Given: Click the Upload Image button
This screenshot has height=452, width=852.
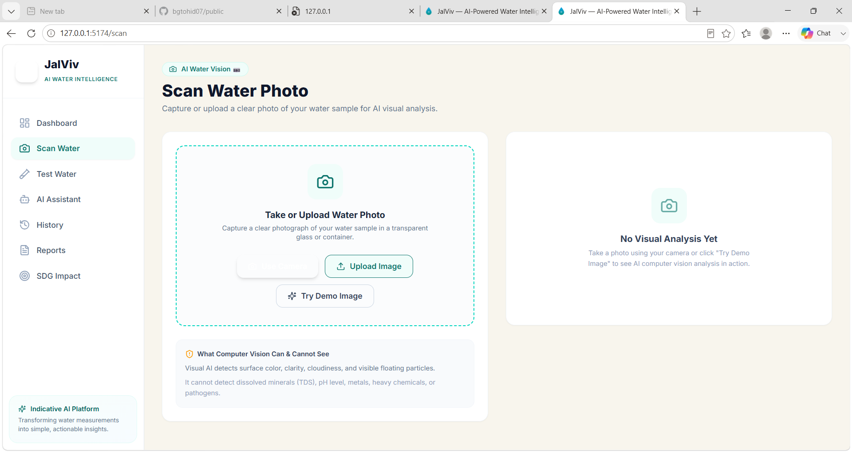Looking at the screenshot, I should 369,266.
